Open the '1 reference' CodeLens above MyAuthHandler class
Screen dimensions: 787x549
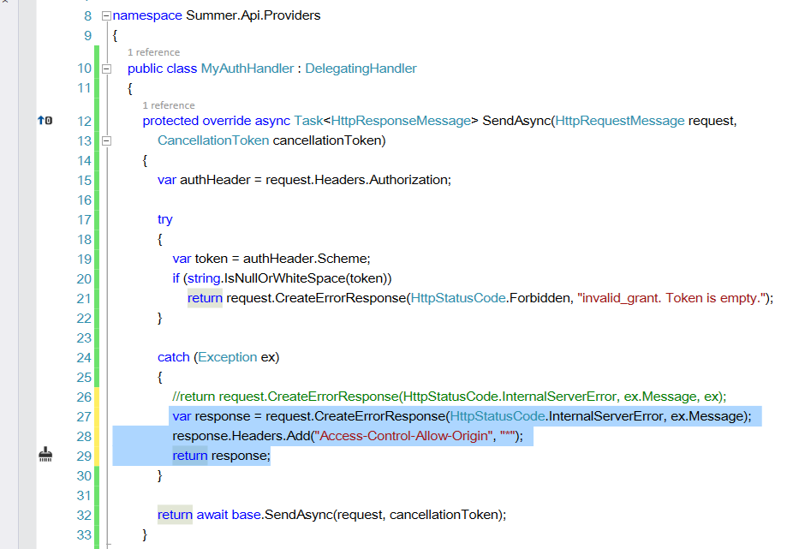click(153, 52)
